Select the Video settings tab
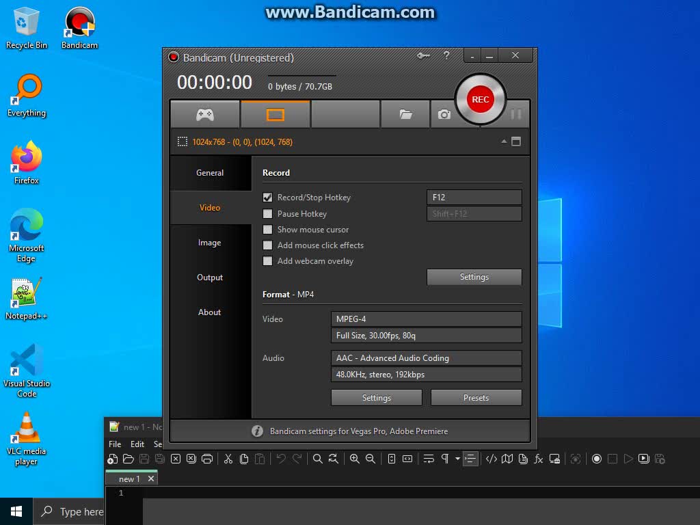 point(210,208)
